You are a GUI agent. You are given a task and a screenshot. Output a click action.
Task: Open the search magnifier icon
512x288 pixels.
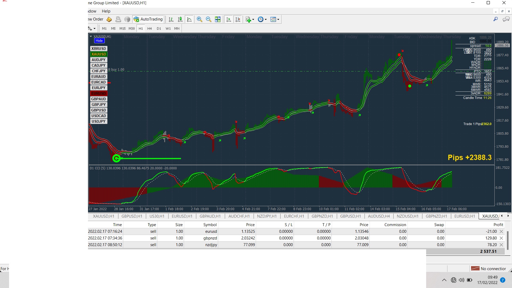coord(495,19)
